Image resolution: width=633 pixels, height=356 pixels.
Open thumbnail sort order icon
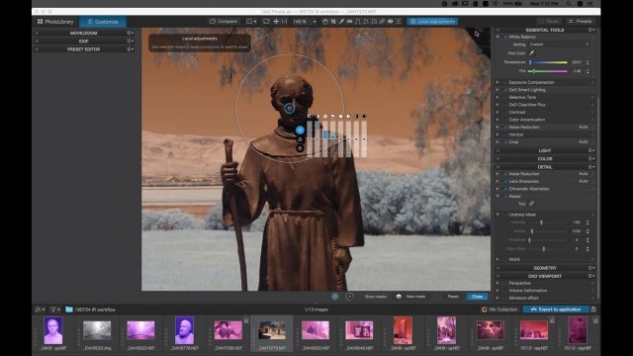pyautogui.click(x=40, y=310)
